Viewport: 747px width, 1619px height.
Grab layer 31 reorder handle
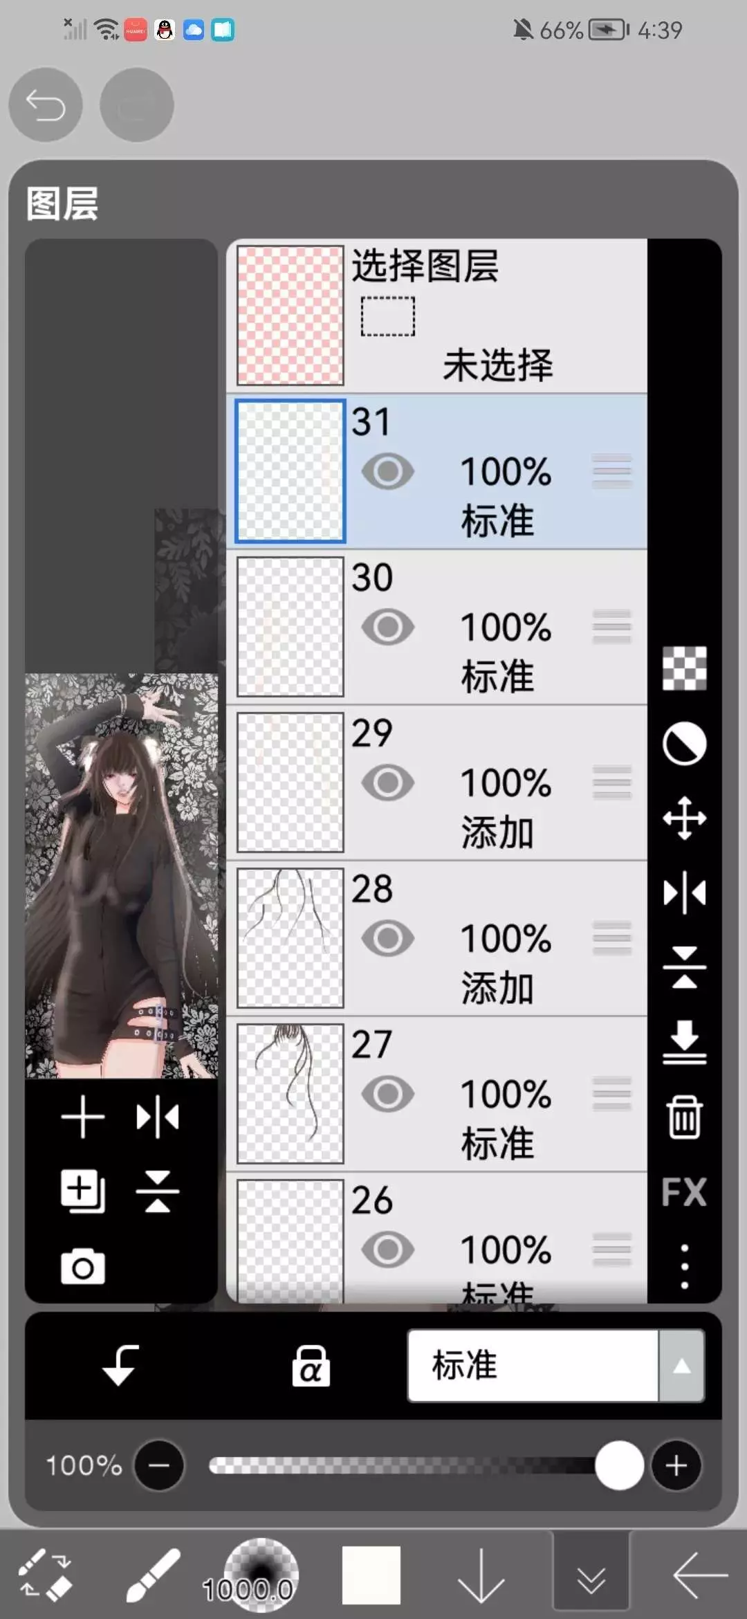click(612, 471)
